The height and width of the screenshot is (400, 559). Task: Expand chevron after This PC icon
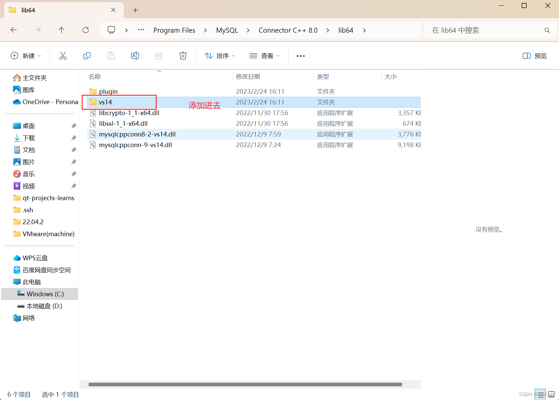click(x=126, y=30)
